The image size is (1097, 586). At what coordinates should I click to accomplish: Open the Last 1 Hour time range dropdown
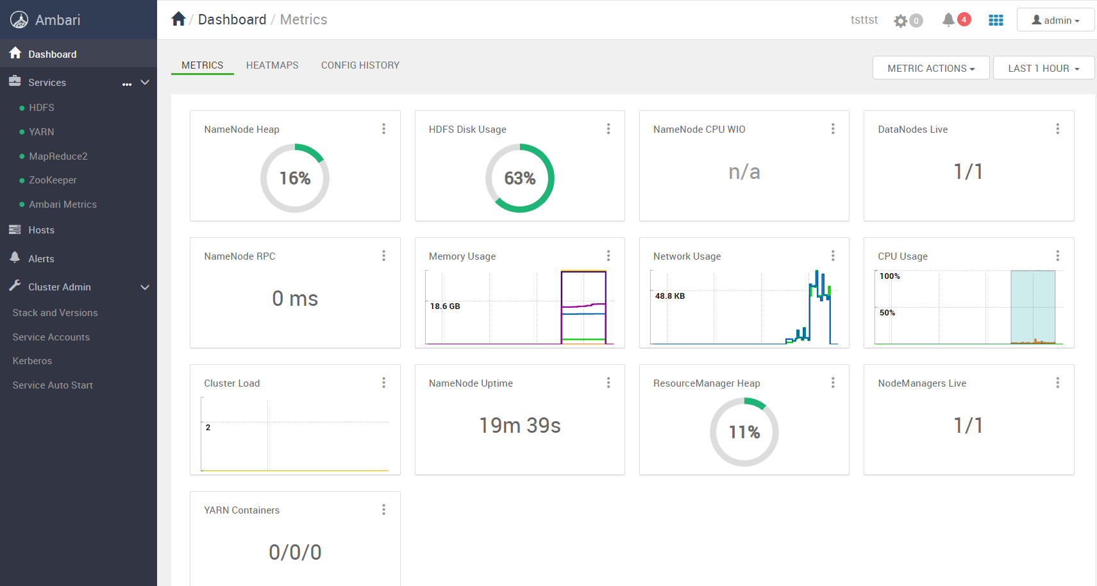click(1044, 68)
